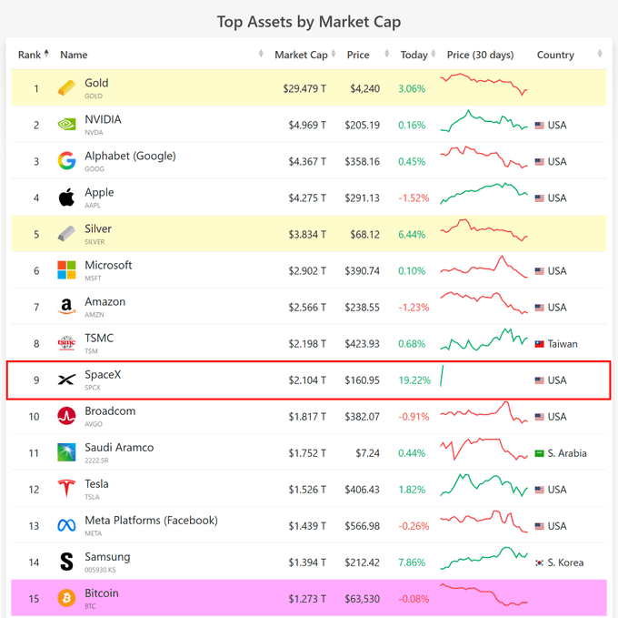Image resolution: width=618 pixels, height=618 pixels.
Task: Click NVIDIA's 30-day price chart
Action: pyautogui.click(x=484, y=121)
